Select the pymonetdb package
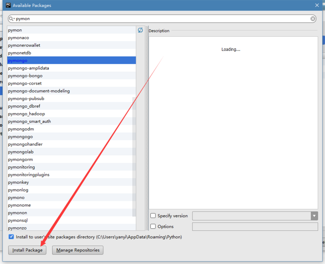The height and width of the screenshot is (264, 325). pos(71,53)
